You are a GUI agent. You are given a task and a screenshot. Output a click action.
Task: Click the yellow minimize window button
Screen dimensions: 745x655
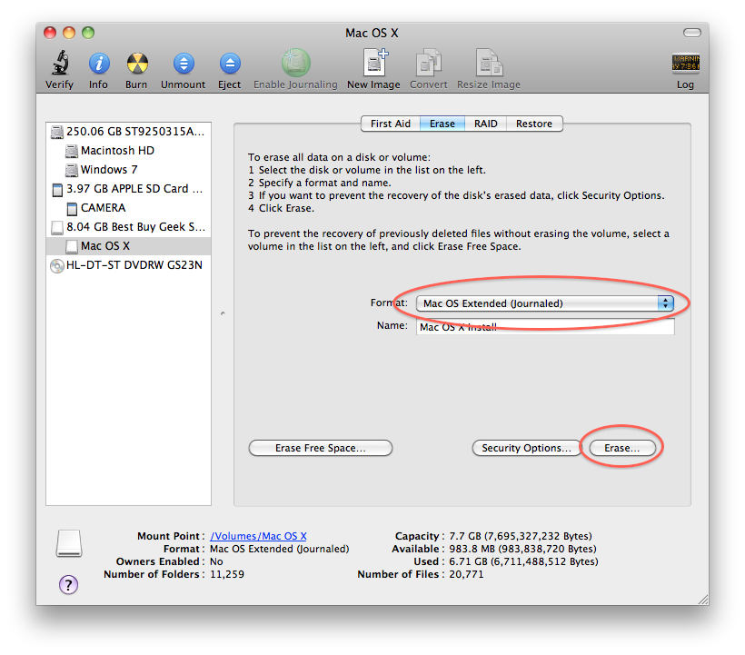point(69,33)
